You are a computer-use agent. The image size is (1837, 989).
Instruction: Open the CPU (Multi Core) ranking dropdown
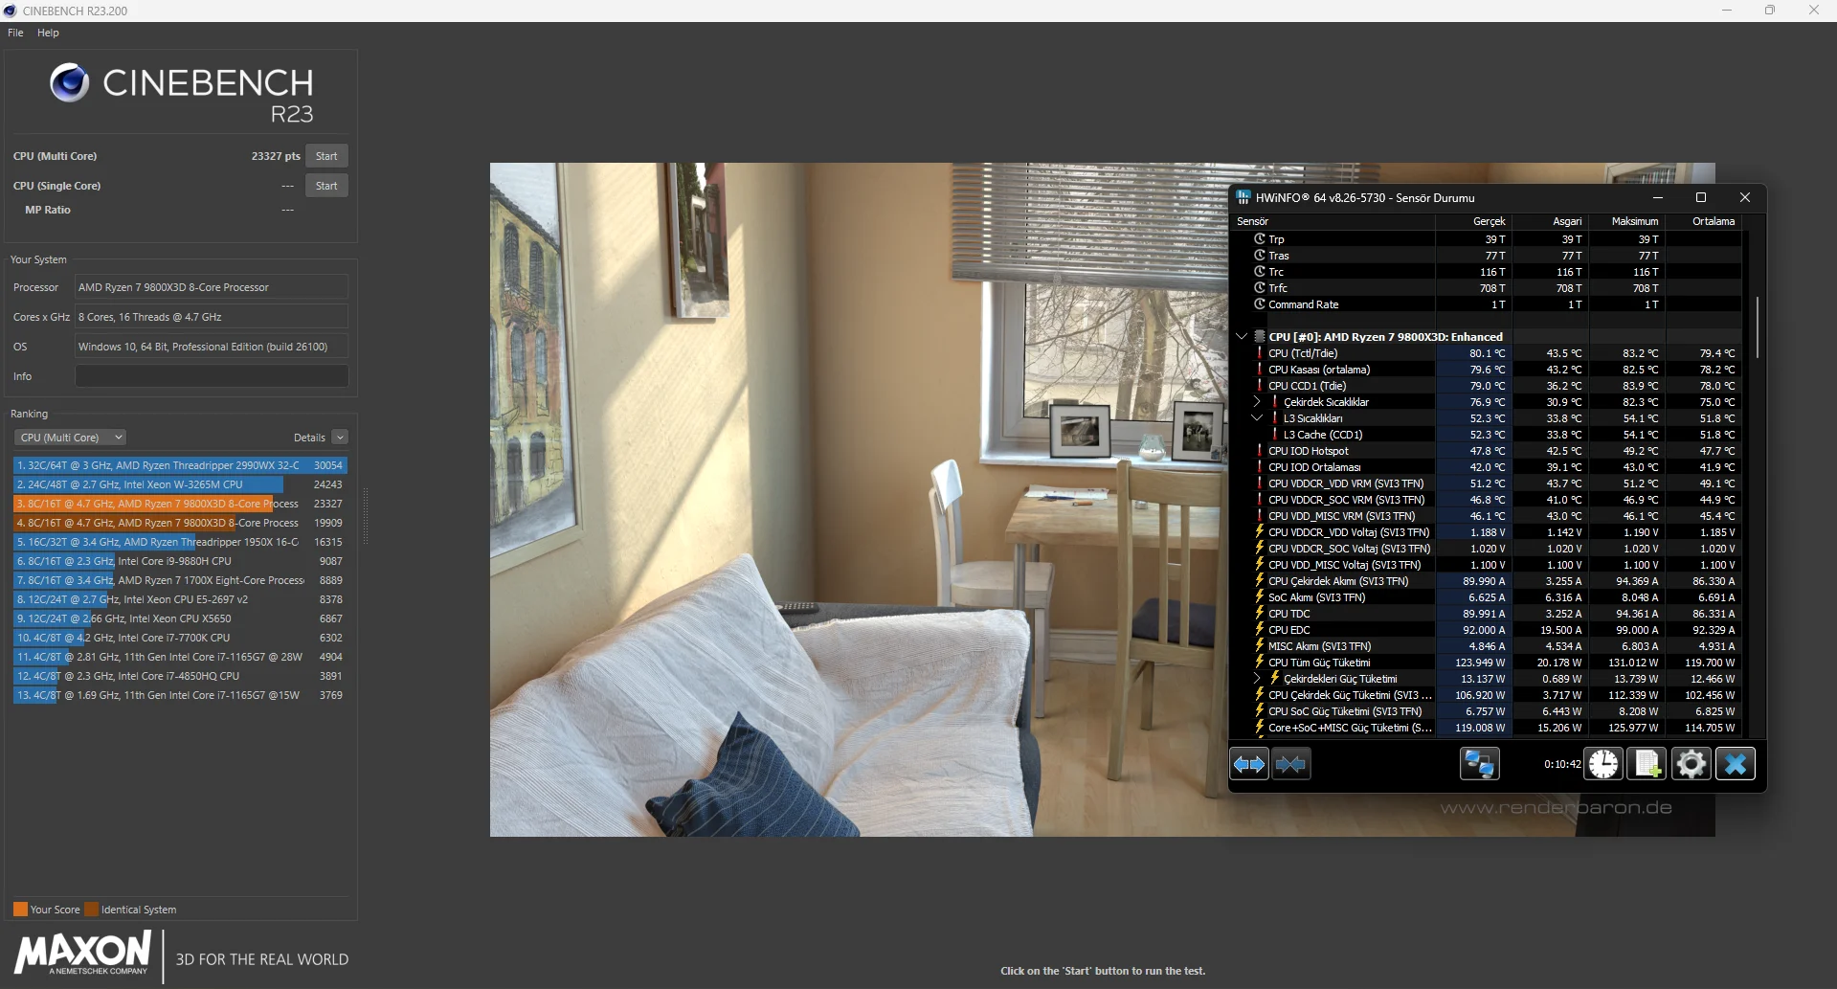point(70,438)
